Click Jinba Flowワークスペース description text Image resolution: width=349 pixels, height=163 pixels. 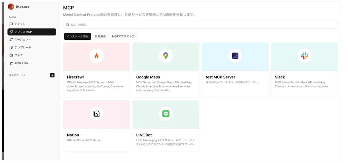coord(233,82)
